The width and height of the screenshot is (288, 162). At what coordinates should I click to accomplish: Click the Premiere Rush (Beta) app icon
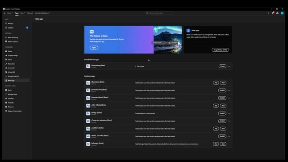88,98
